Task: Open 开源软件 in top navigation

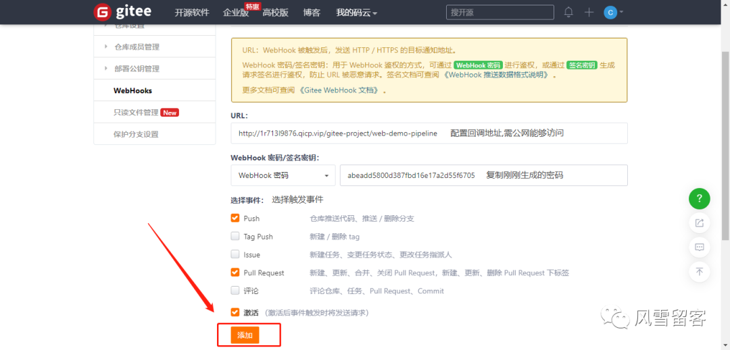Action: [x=192, y=13]
